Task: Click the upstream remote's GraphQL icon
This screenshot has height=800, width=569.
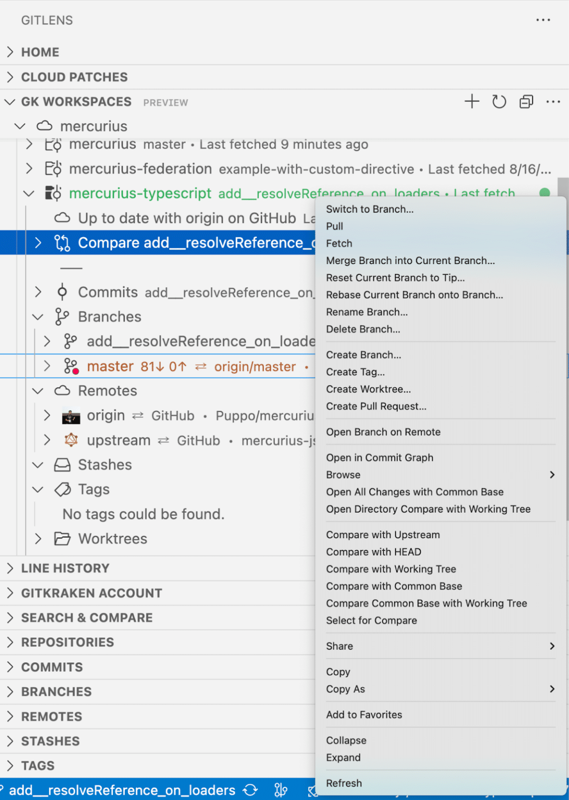Action: point(71,440)
